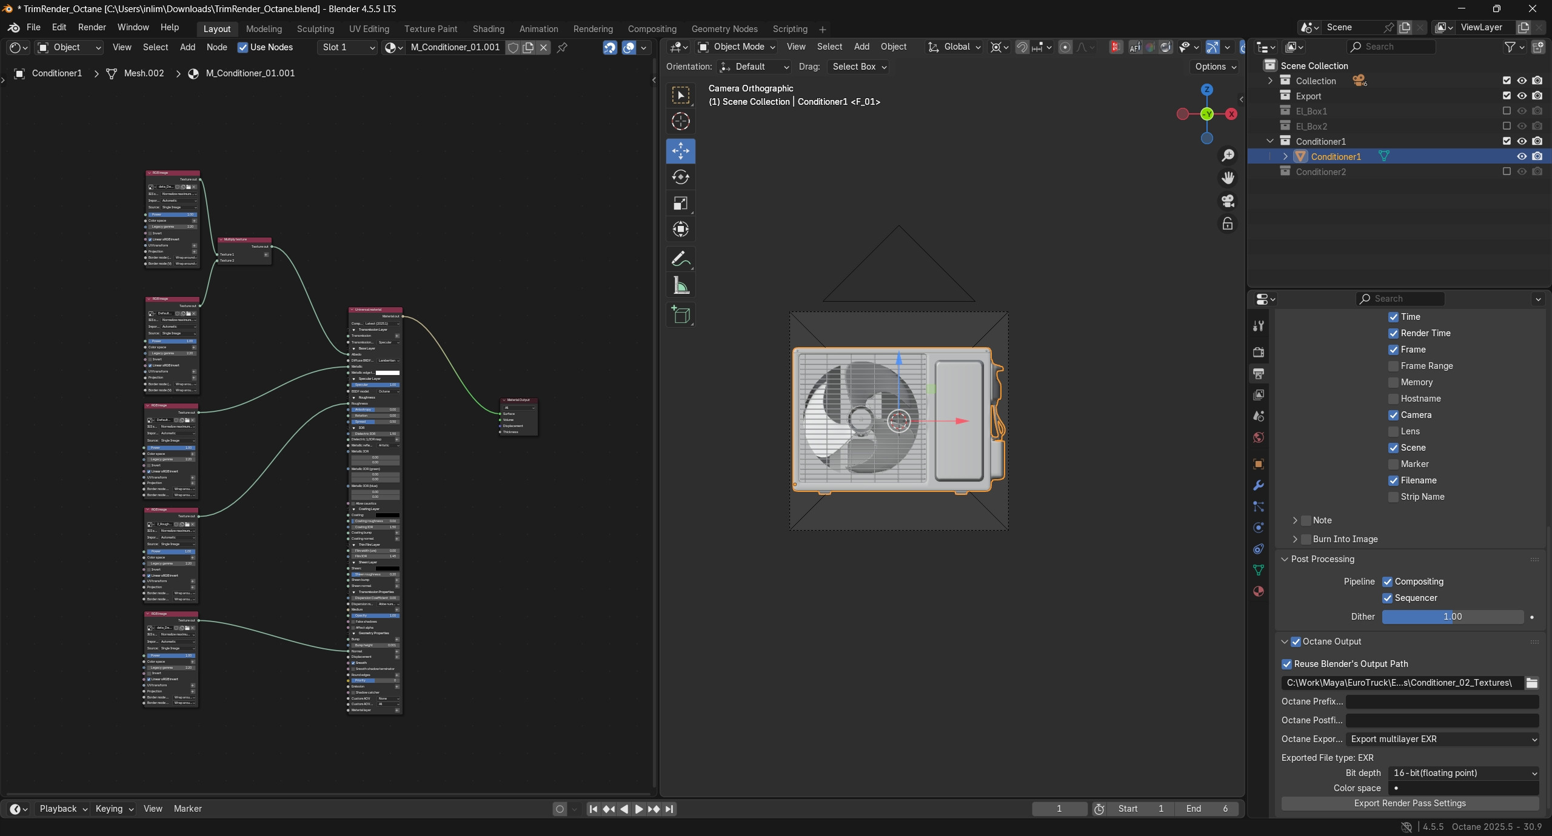Select the Measure tool

tap(680, 285)
